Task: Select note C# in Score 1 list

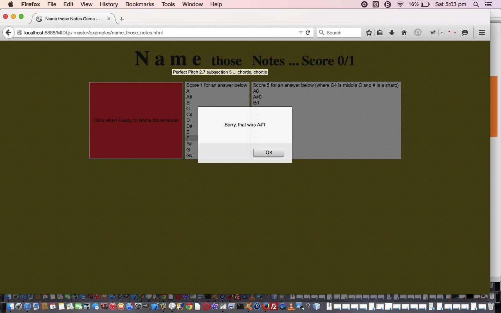Action: point(189,115)
